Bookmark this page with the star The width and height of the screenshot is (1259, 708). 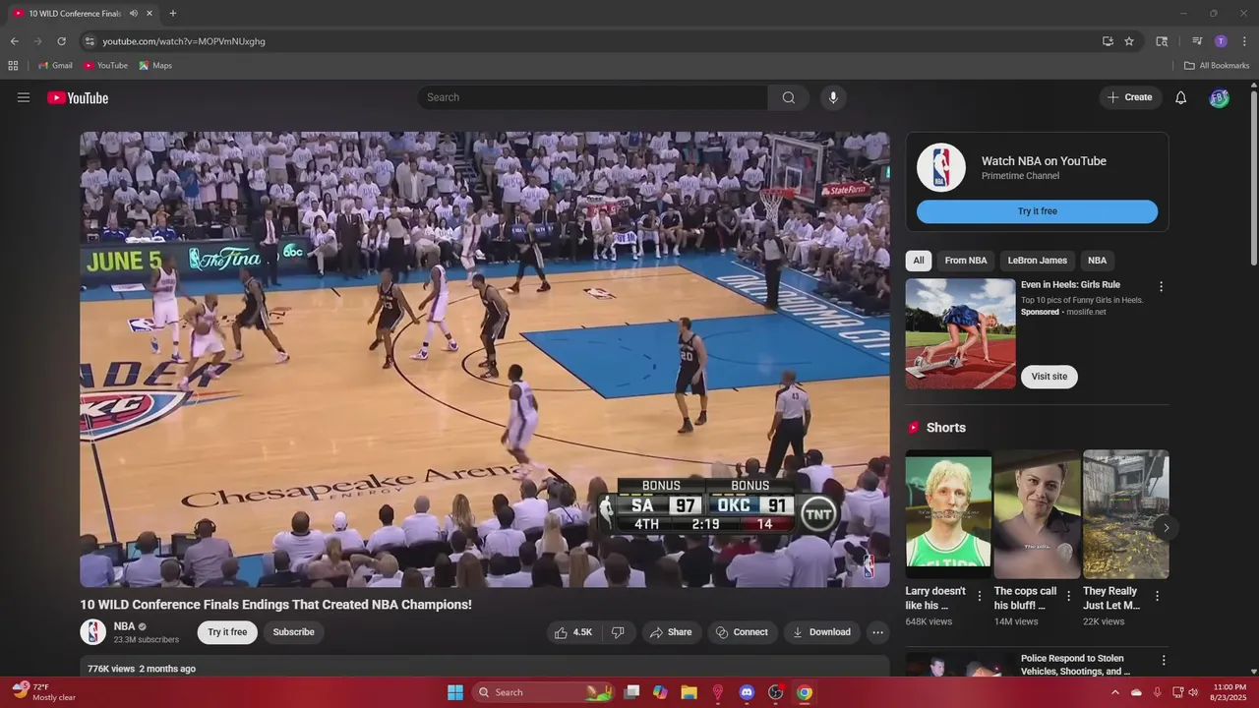1129,41
